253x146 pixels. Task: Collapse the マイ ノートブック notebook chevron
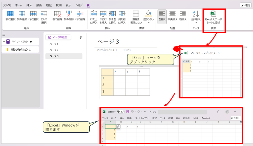(x=4, y=41)
